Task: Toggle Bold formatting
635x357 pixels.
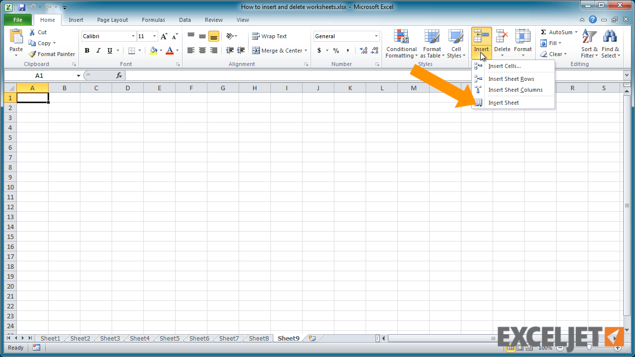Action: click(x=87, y=51)
